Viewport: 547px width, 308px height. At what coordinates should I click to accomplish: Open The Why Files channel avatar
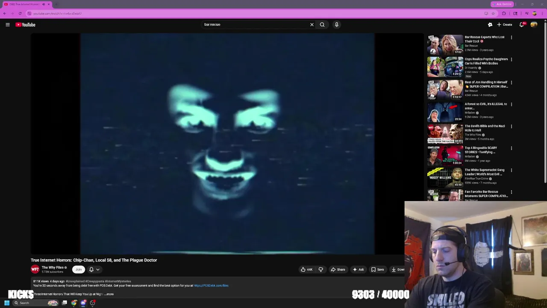(35, 269)
